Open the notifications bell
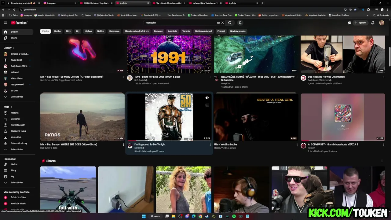 373,23
